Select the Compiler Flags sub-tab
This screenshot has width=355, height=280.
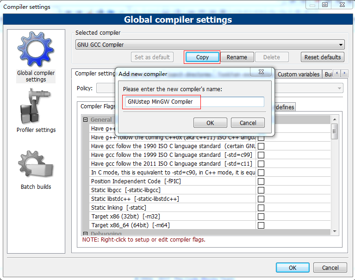(x=98, y=107)
